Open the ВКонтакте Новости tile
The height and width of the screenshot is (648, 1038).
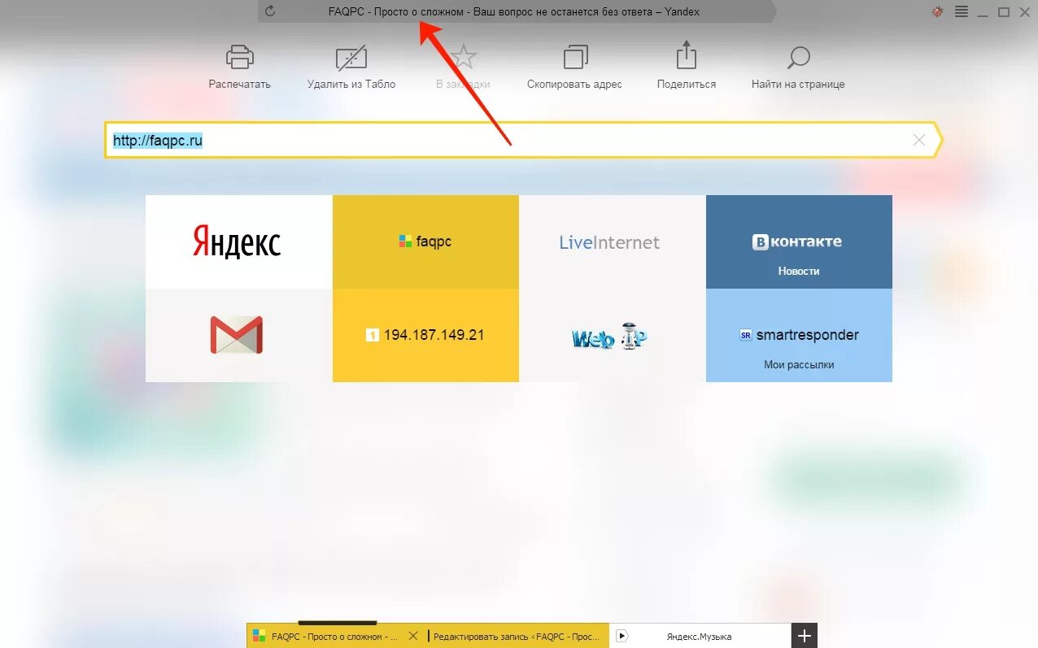click(x=799, y=242)
